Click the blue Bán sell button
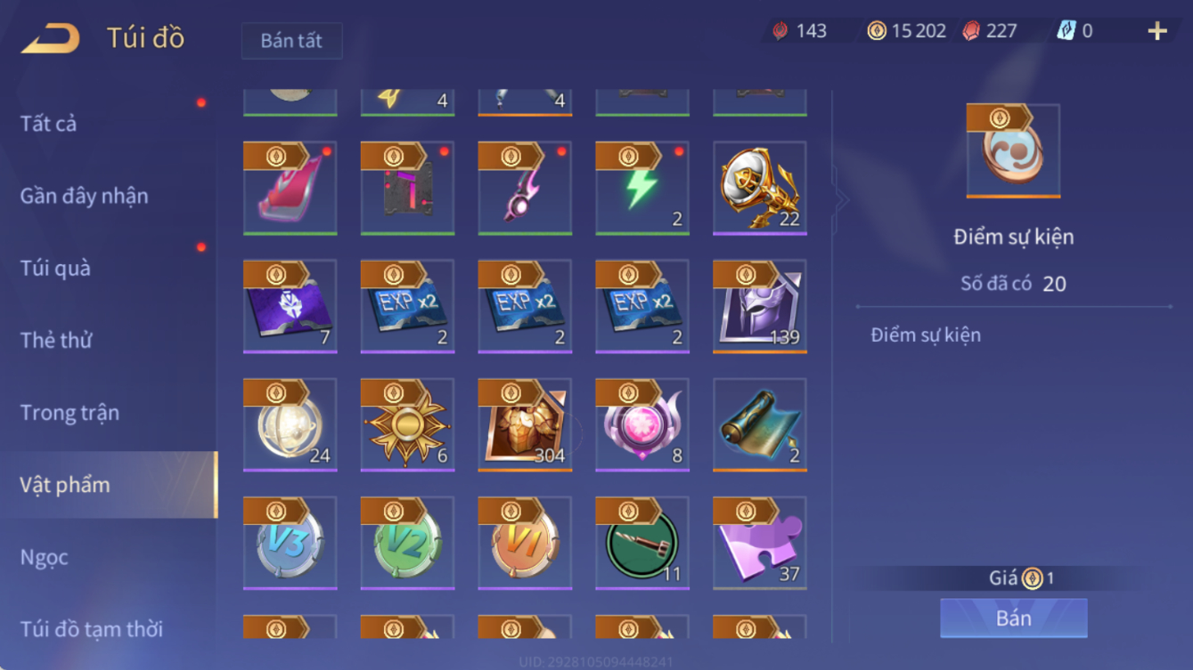 tap(1014, 618)
